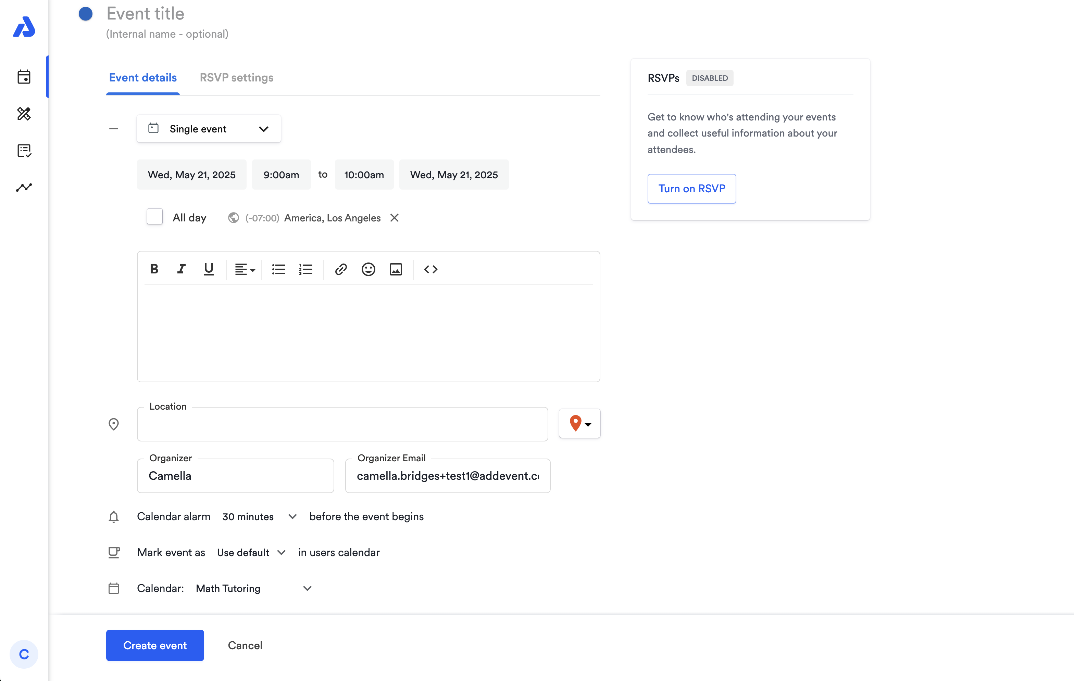Image resolution: width=1074 pixels, height=681 pixels.
Task: Insert a hyperlink in description
Action: 341,269
